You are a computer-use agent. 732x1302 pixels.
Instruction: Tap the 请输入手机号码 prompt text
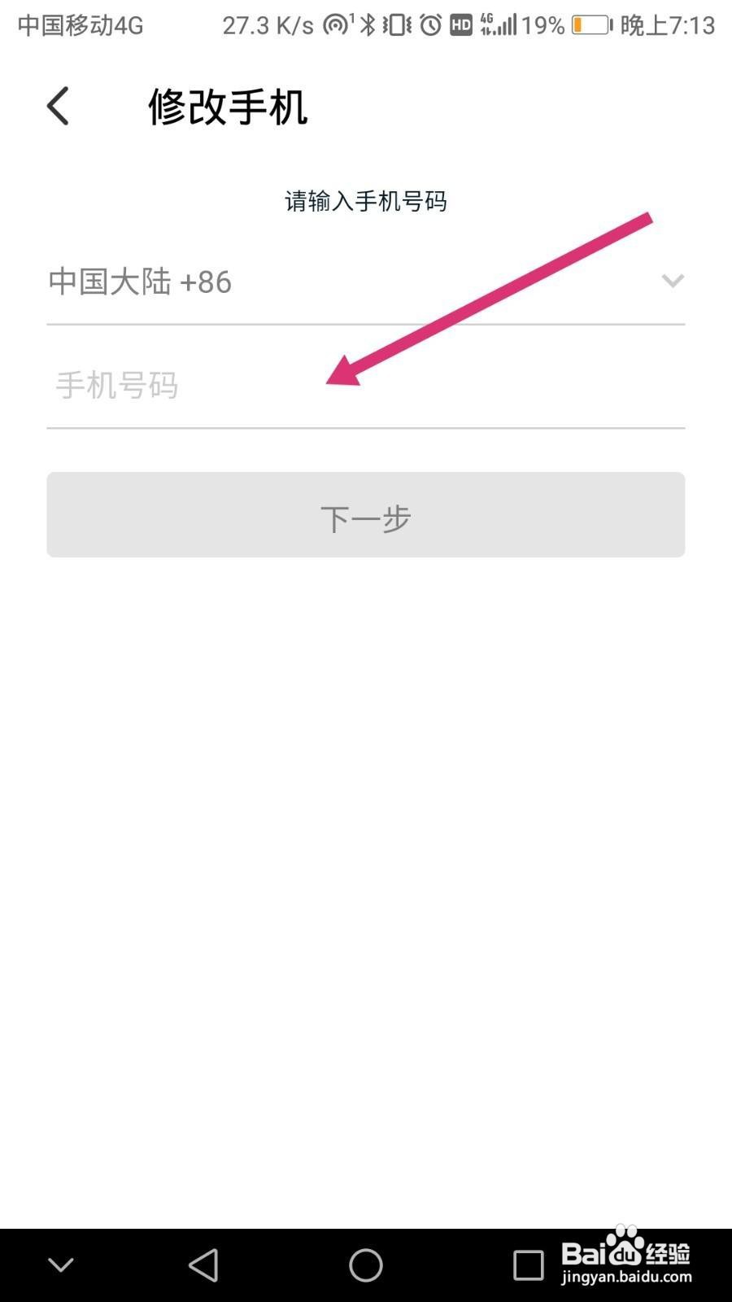point(366,201)
